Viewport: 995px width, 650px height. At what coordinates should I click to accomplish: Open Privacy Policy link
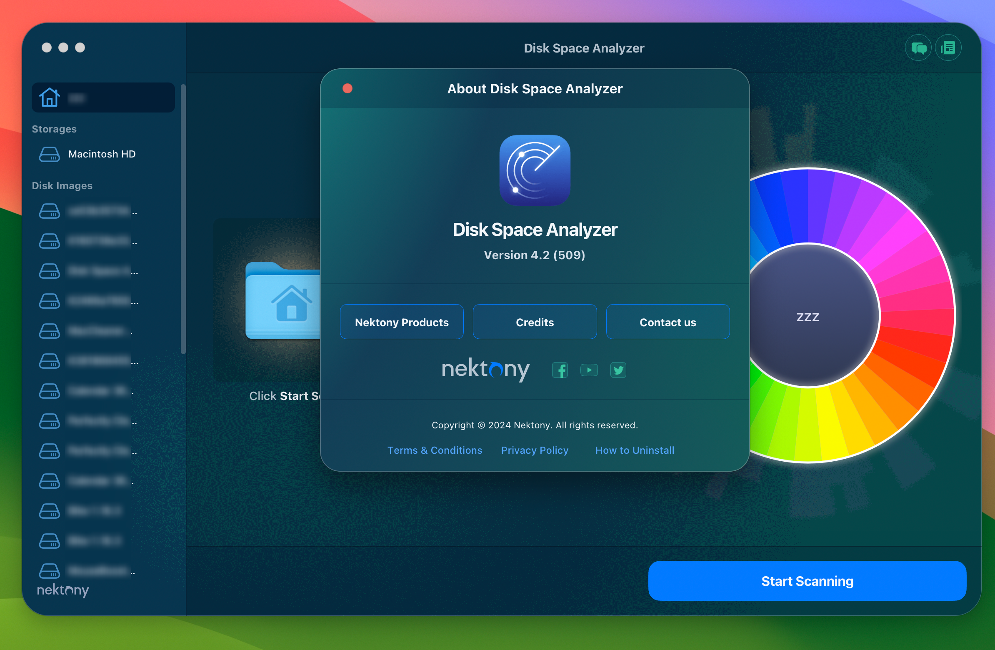coord(535,450)
